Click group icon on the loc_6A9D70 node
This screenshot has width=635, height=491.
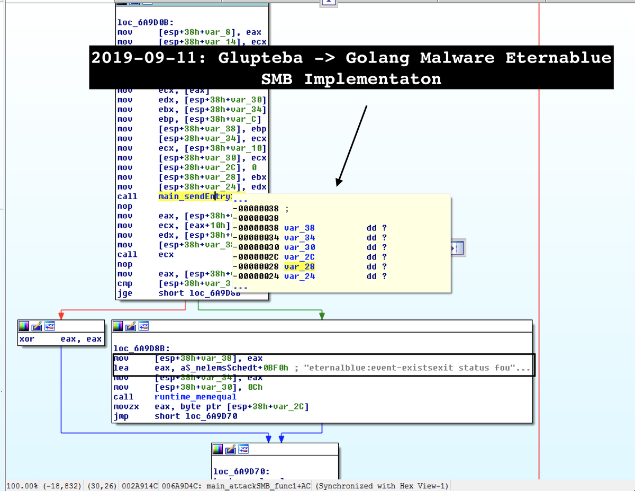pos(243,450)
